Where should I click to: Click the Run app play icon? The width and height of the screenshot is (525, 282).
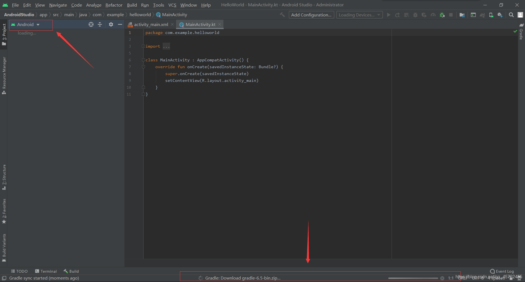click(x=389, y=15)
